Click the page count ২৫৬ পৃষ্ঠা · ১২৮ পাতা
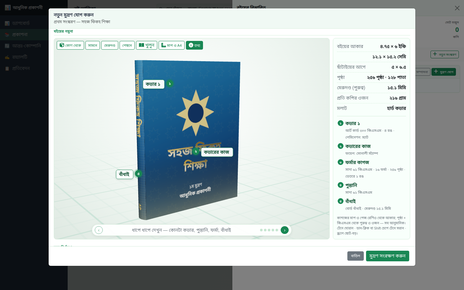464x290 pixels. pyautogui.click(x=386, y=77)
